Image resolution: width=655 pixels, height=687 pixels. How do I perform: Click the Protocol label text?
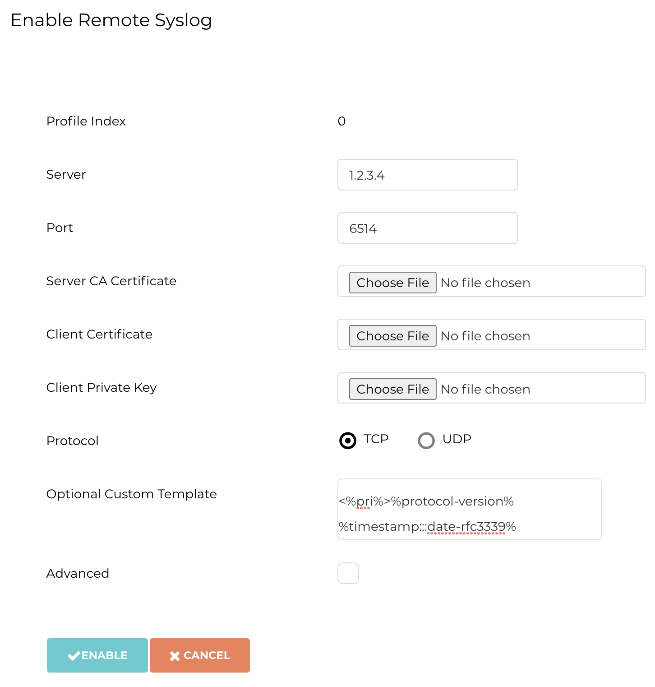coord(72,441)
